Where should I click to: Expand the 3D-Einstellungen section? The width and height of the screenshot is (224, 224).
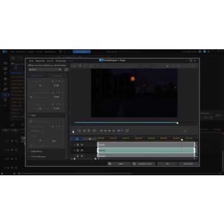click(29, 156)
